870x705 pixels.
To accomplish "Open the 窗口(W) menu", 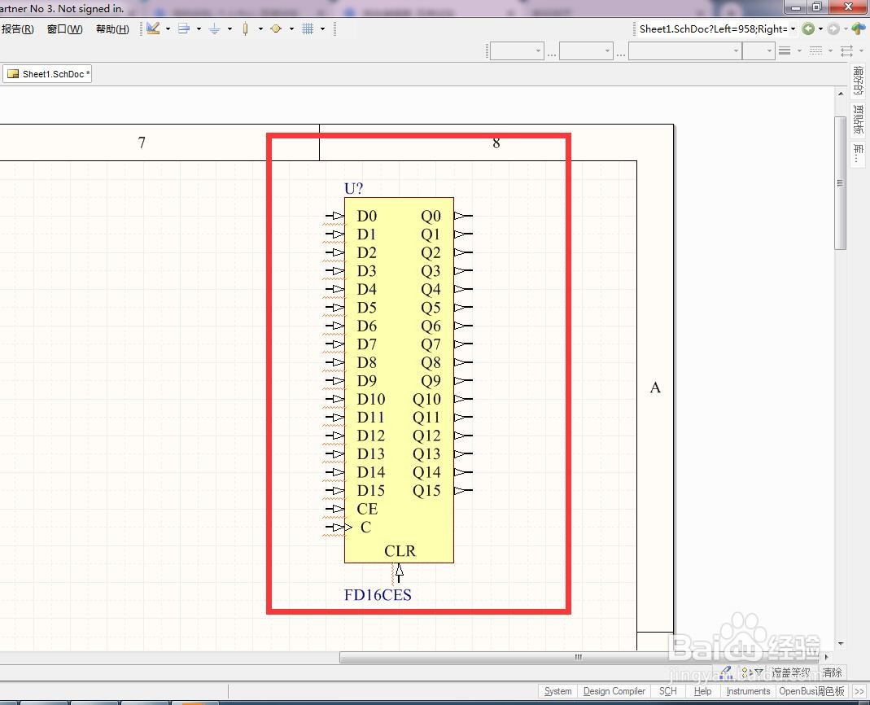I will coord(65,28).
